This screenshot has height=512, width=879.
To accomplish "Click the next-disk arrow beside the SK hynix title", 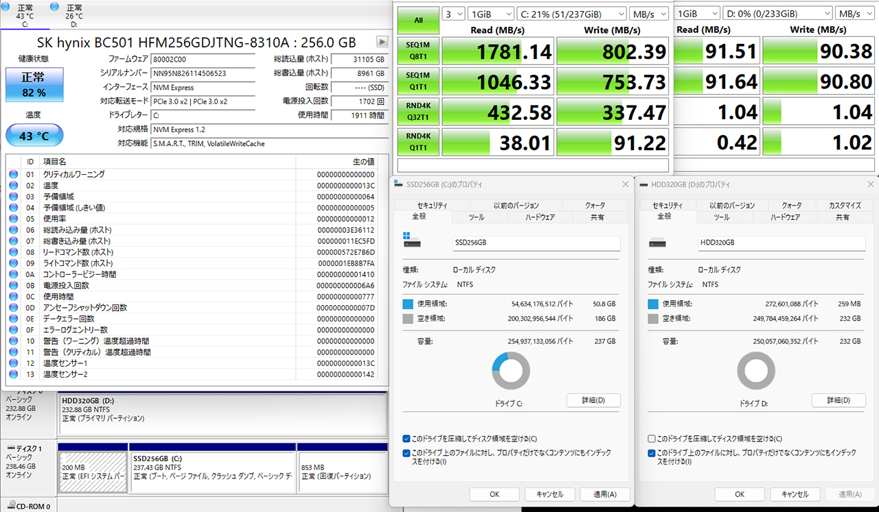I will pos(383,42).
